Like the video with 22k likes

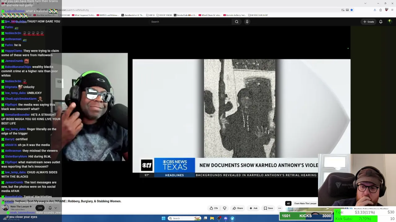click(214, 208)
